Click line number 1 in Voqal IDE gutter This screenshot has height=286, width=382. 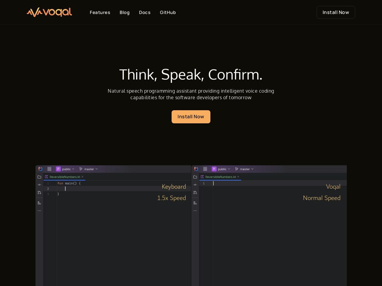click(204, 184)
